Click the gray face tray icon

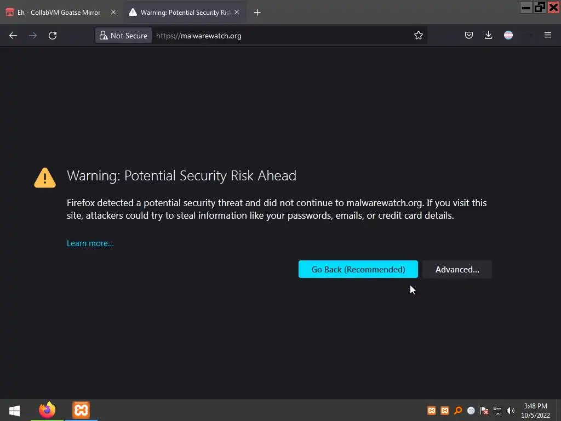click(471, 411)
